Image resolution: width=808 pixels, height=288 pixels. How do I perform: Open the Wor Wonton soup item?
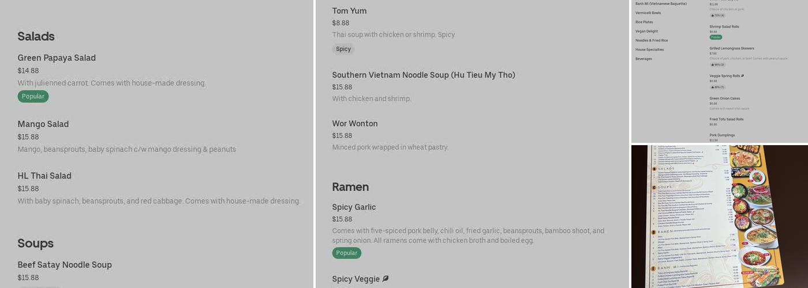(355, 123)
